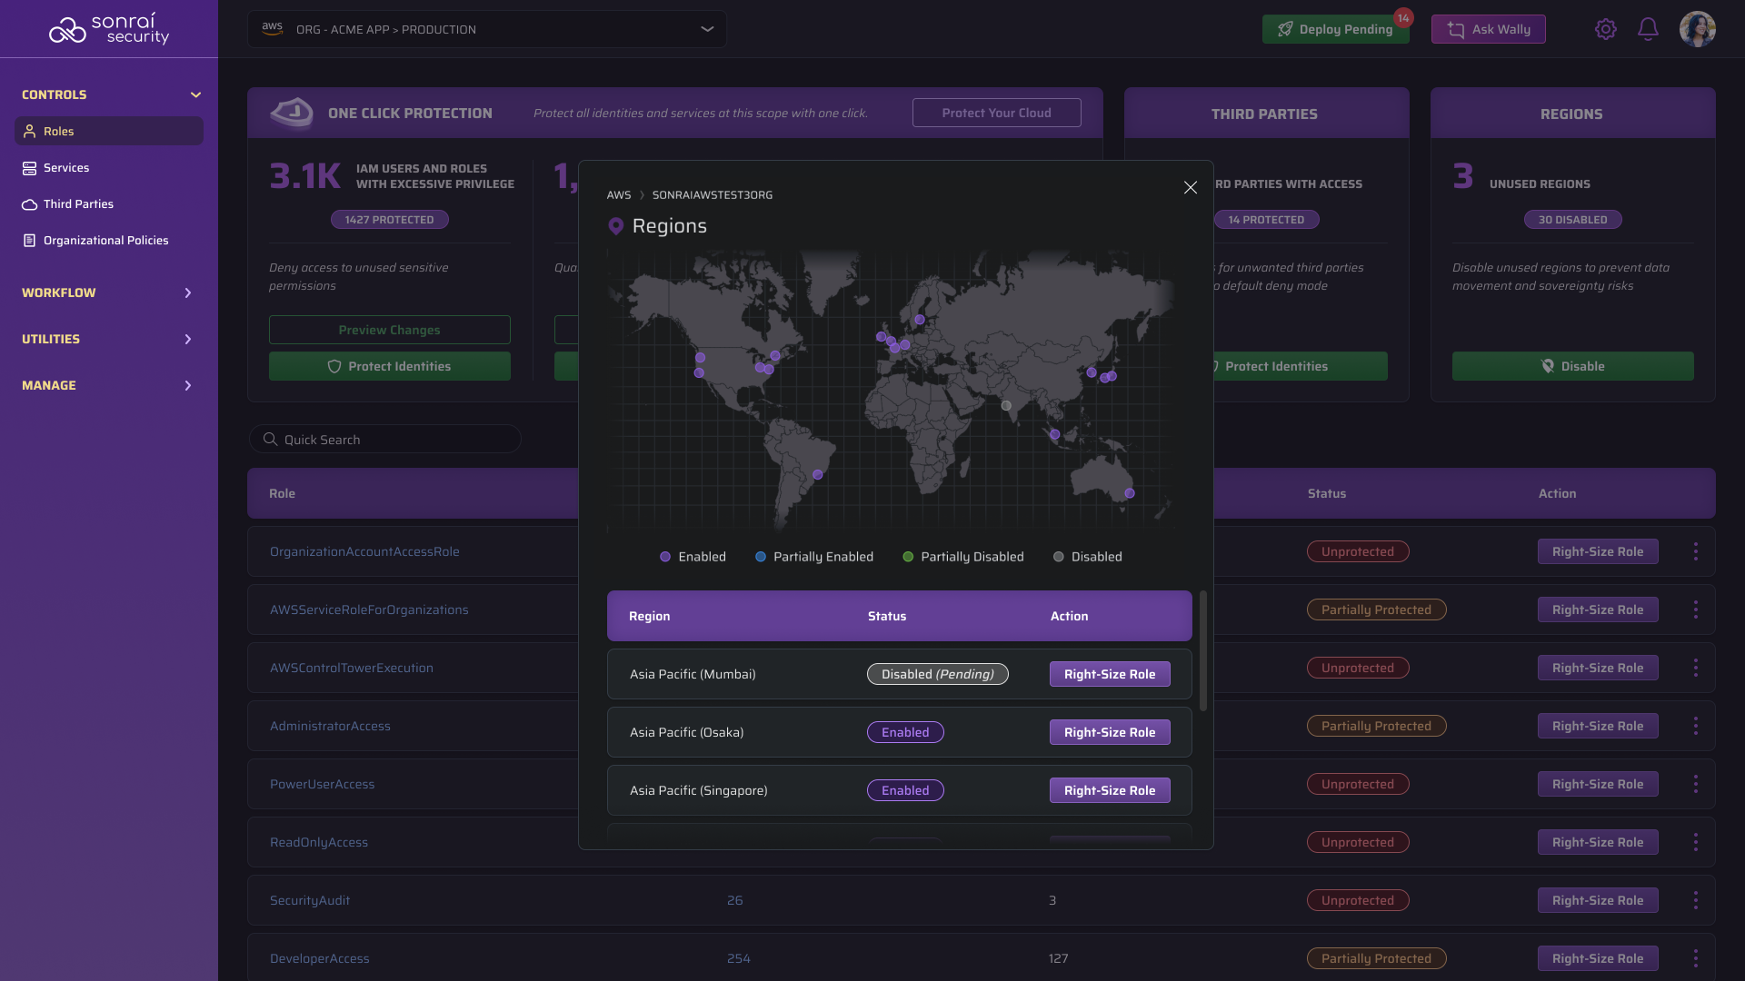The image size is (1745, 981).
Task: Click the Regions dialog vertical scrollbar
Action: tap(1203, 650)
